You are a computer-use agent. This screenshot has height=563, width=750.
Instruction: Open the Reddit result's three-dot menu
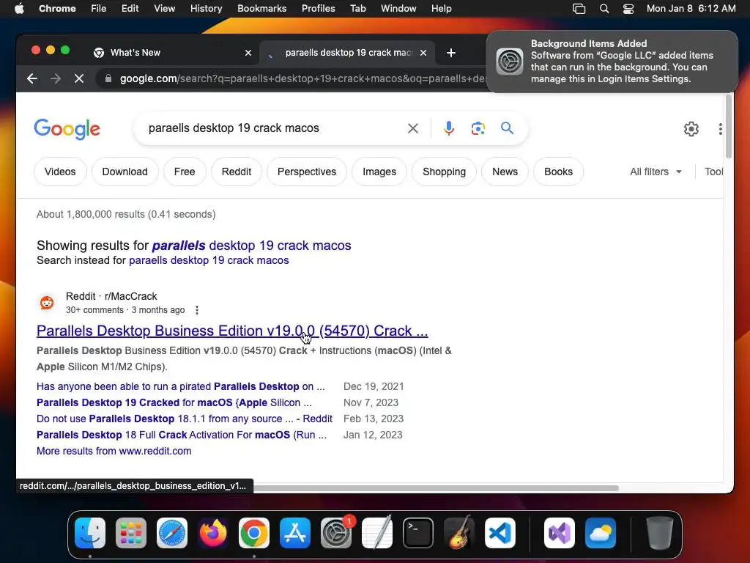[197, 310]
